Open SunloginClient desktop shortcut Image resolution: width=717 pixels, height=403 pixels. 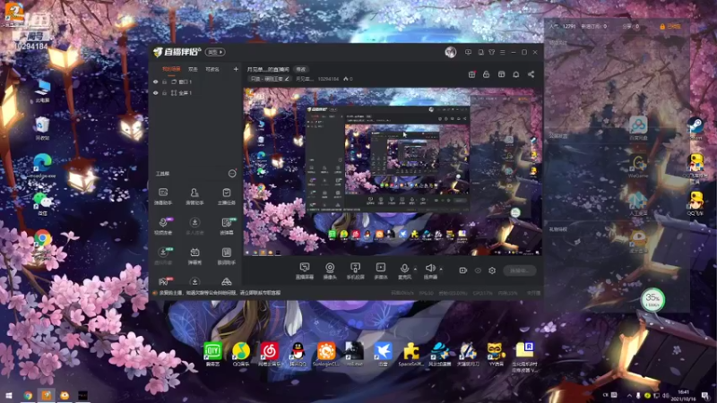pos(326,354)
